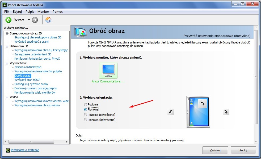Image resolution: width=261 pixels, height=159 pixels.
Task: Click the tree scroll left arrow
Action: [6, 142]
